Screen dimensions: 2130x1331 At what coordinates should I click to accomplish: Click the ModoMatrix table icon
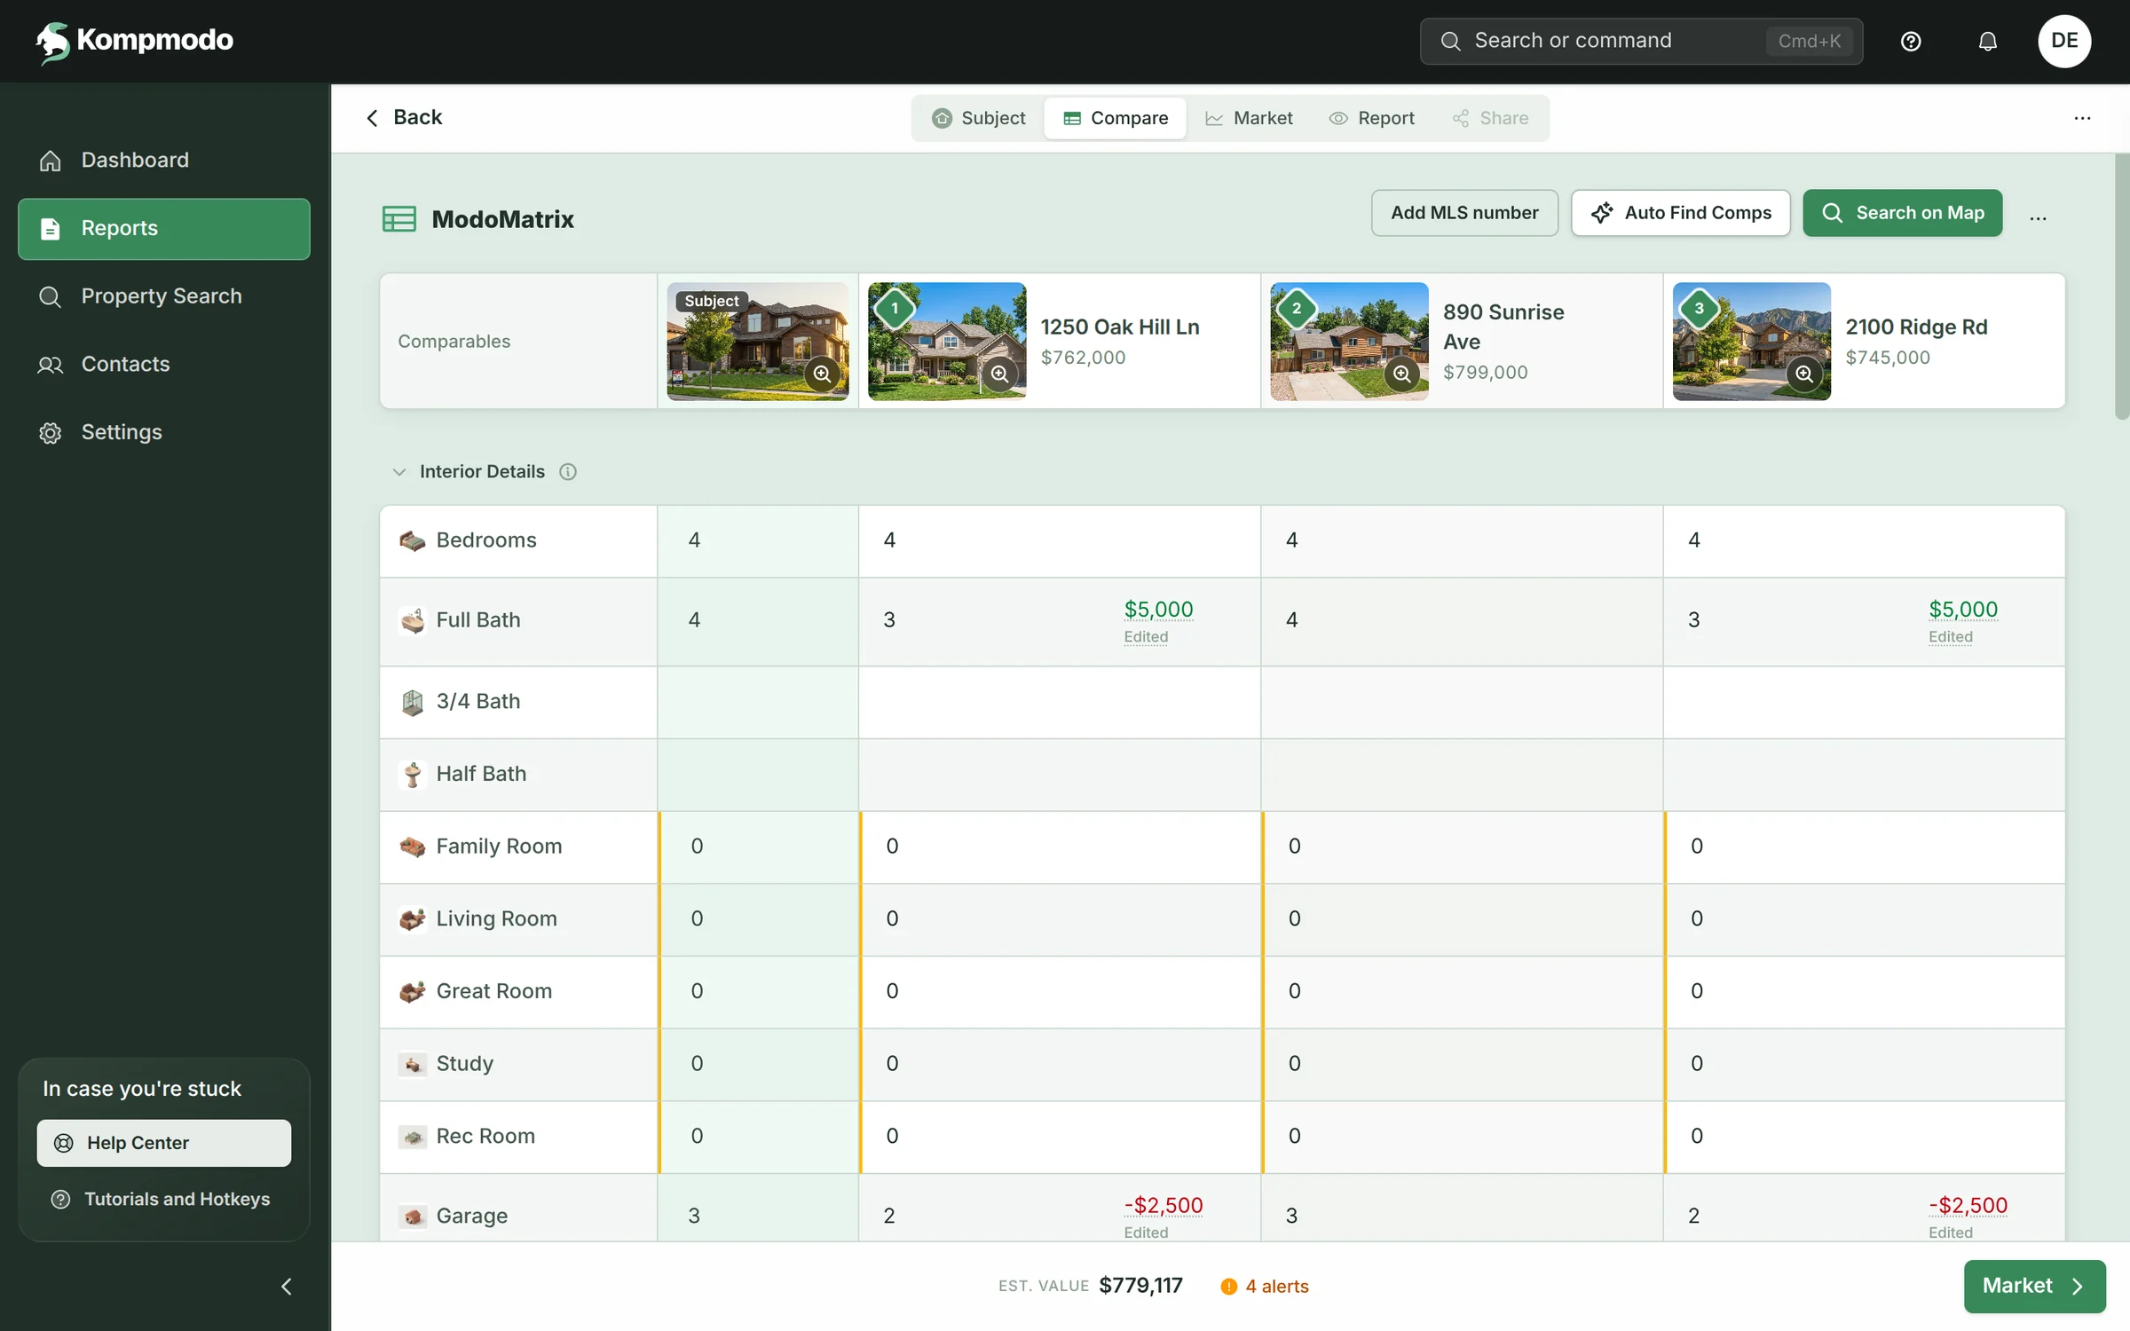399,219
